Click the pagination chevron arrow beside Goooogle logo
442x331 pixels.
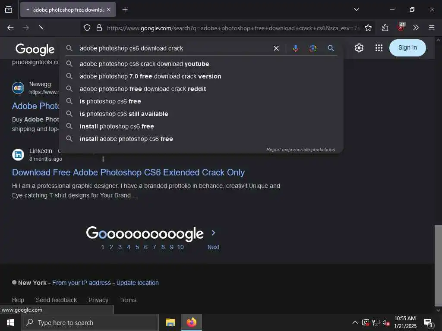213,233
